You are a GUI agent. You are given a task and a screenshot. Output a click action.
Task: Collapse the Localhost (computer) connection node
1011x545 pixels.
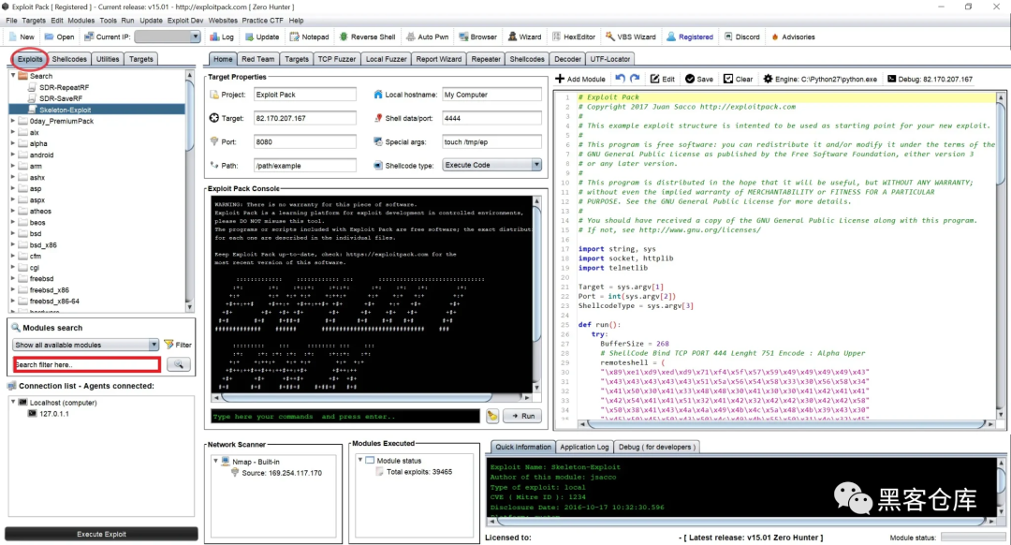coord(13,402)
